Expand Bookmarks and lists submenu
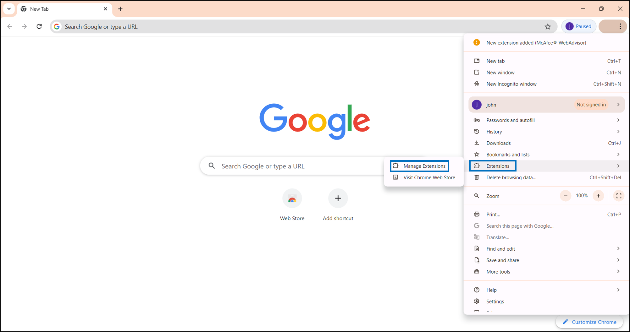The image size is (630, 332). (546, 155)
